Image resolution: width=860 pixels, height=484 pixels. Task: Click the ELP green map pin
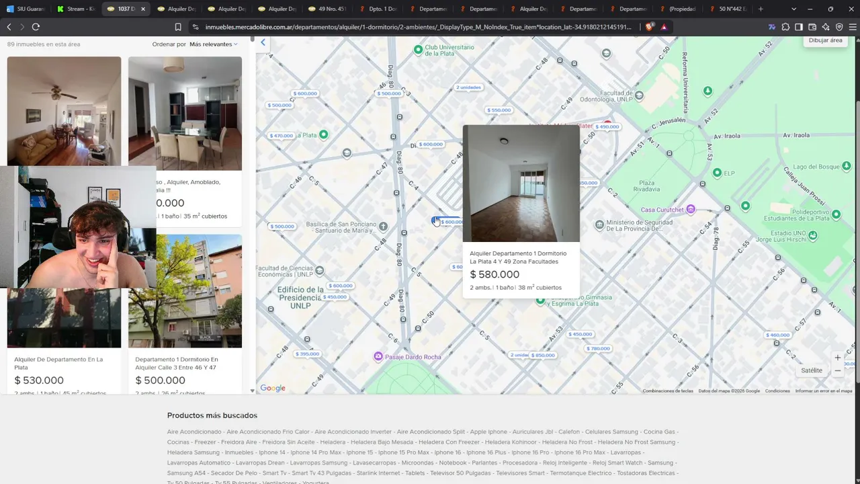click(717, 173)
